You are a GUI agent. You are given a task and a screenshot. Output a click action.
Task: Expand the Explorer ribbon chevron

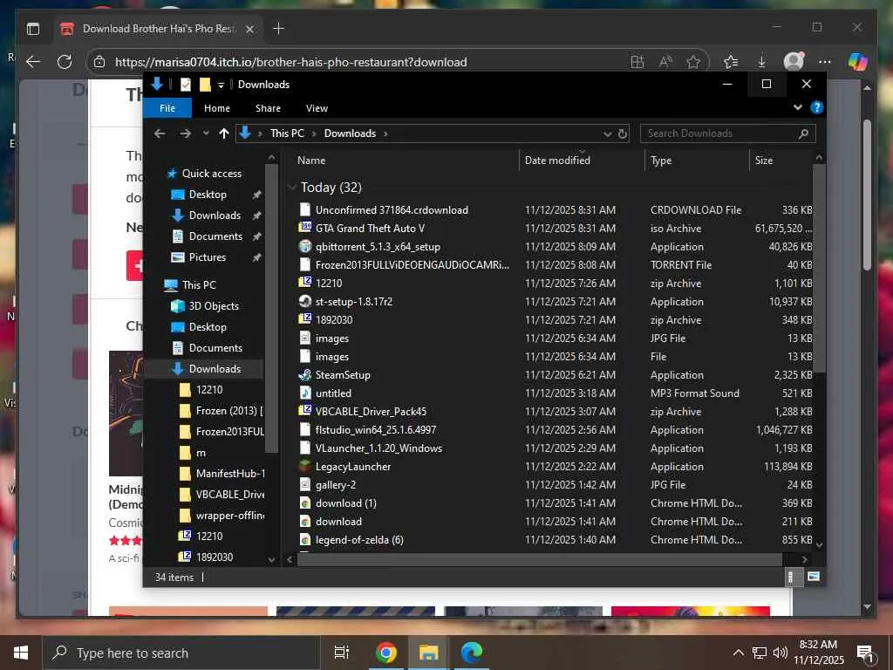pos(797,107)
